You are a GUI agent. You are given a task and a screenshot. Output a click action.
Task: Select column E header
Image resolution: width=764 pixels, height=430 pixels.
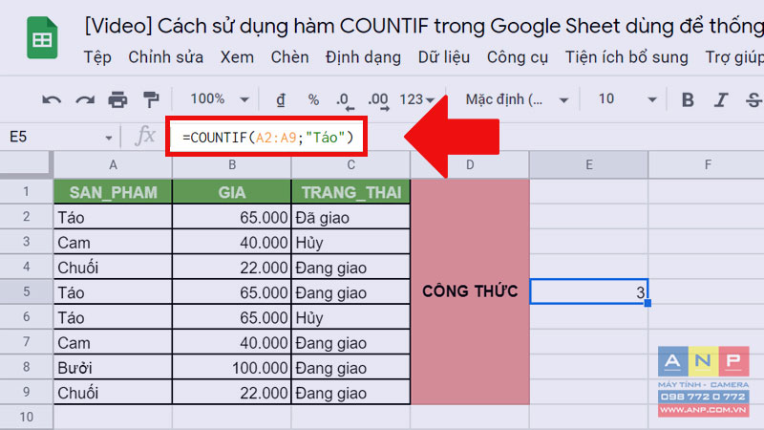coord(589,164)
